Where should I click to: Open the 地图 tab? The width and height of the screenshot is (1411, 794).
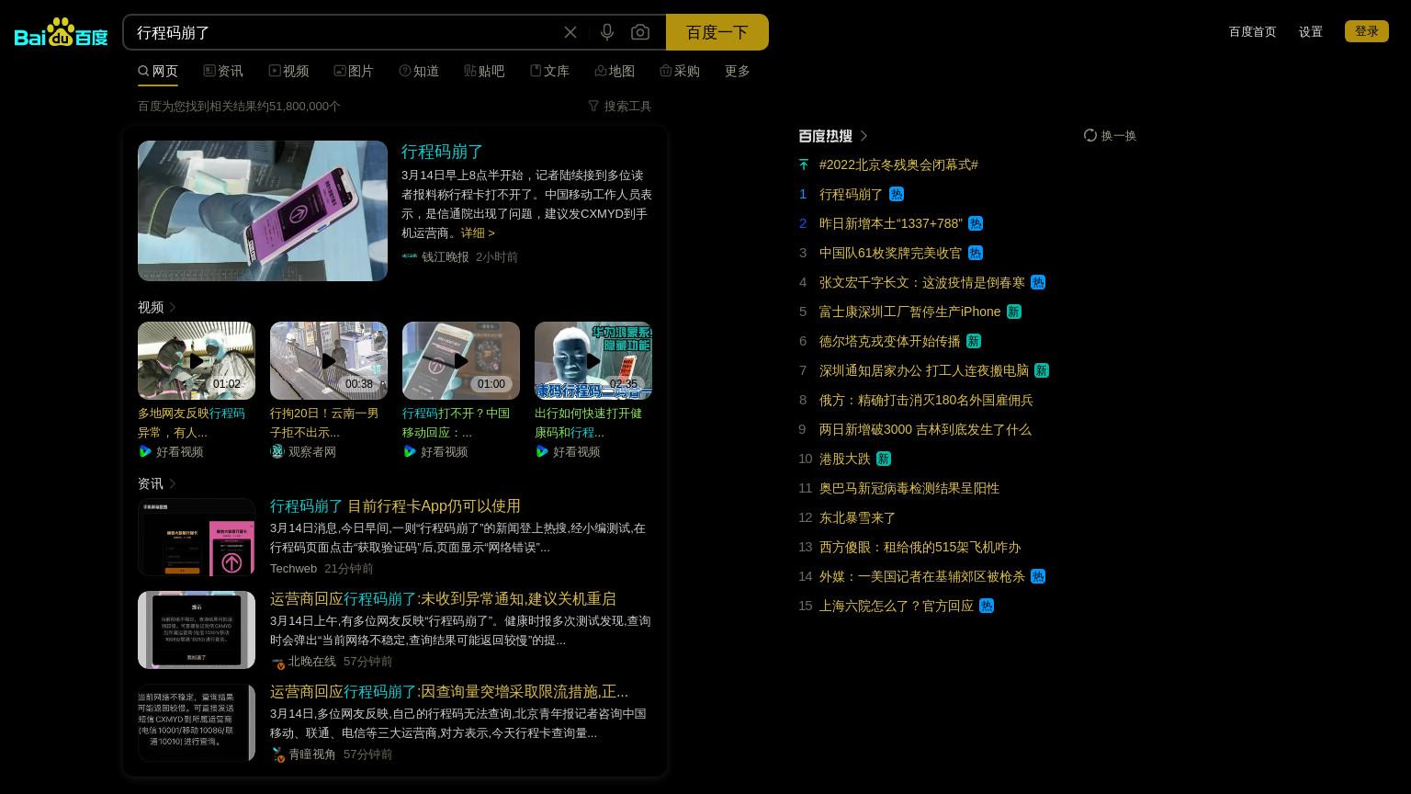(x=615, y=71)
